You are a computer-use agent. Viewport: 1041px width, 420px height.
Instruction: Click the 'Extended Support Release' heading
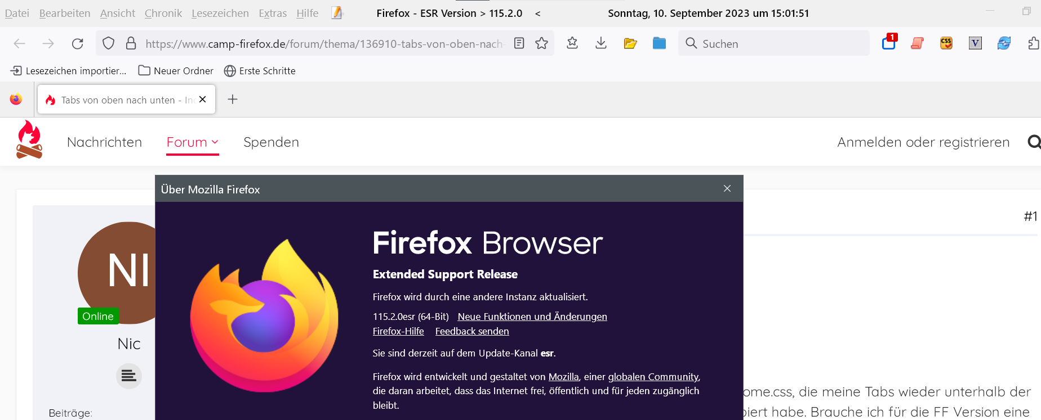point(445,274)
